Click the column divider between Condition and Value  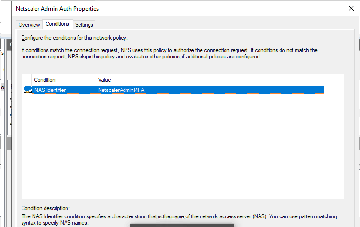[95, 80]
